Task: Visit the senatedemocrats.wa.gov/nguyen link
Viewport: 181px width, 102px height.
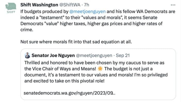Action: coord(69,93)
